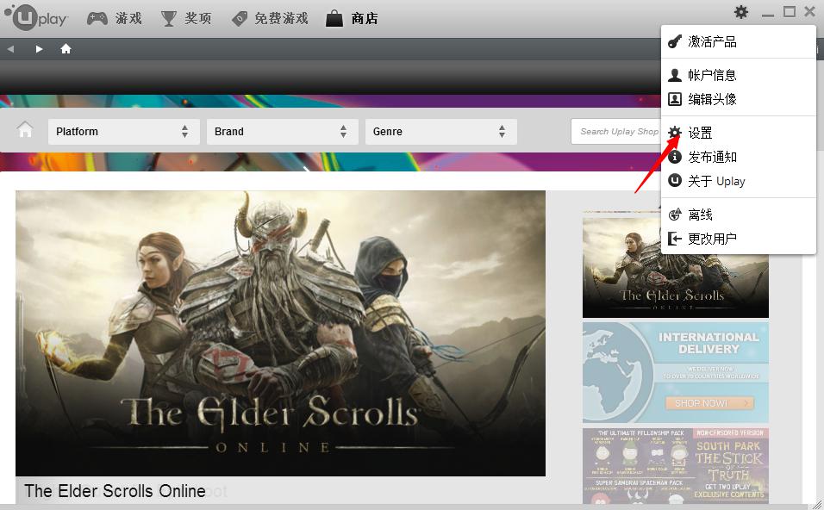The width and height of the screenshot is (824, 510).
Task: Open the 奖项 awards tab
Action: point(186,18)
